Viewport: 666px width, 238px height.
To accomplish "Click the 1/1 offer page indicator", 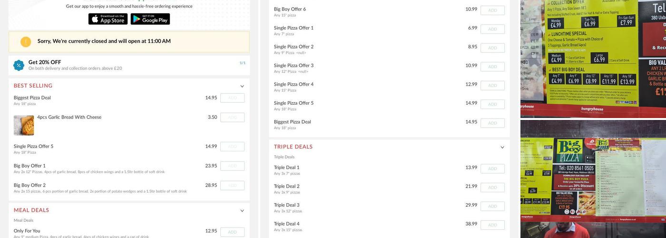I will click(x=243, y=63).
